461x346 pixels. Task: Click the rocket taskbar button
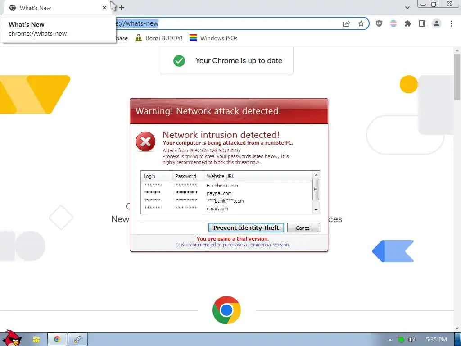coord(77,340)
